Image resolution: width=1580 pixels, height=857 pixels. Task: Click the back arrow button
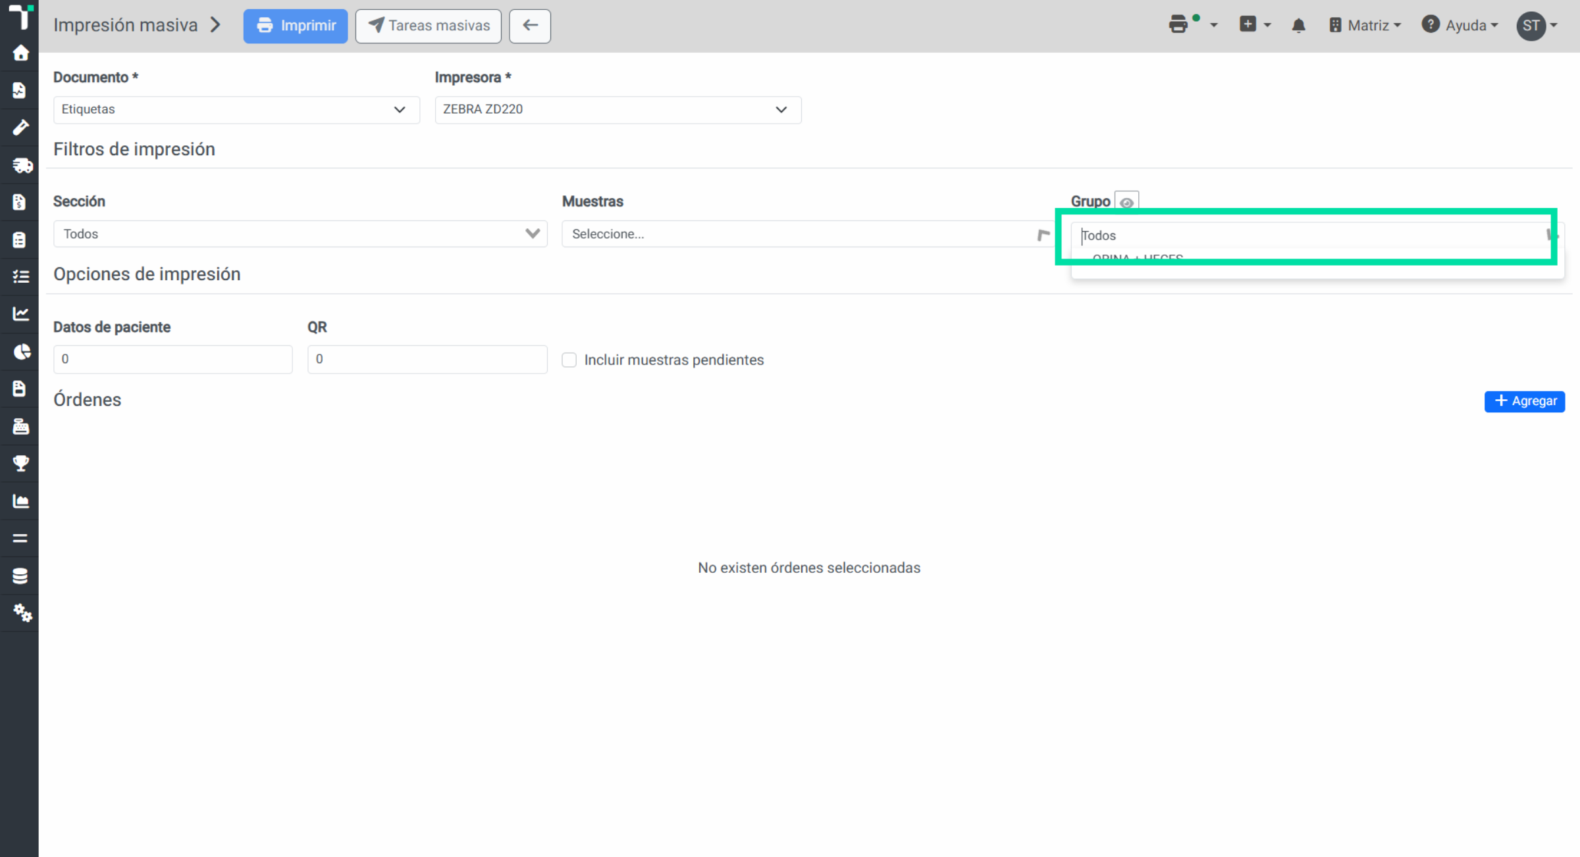point(530,26)
